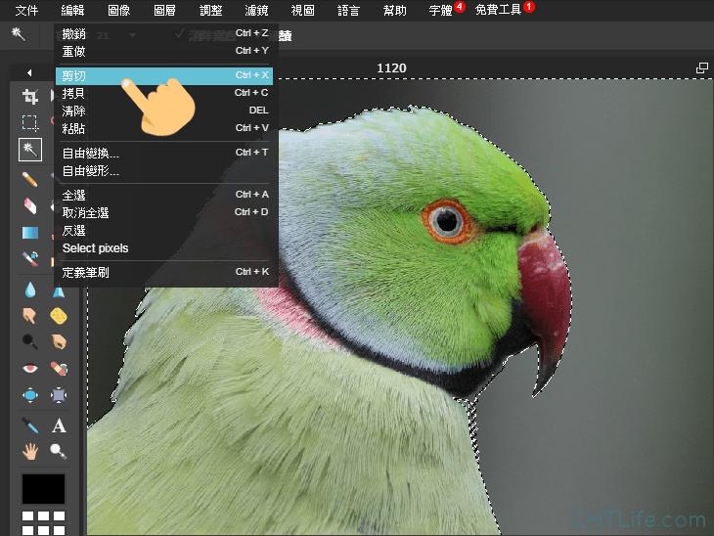Image resolution: width=714 pixels, height=536 pixels.
Task: Select the Crop tool
Action: pyautogui.click(x=30, y=96)
